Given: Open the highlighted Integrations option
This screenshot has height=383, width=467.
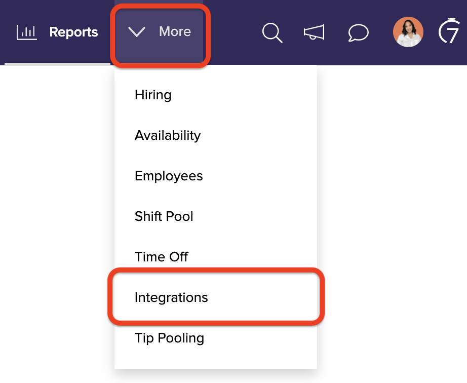Looking at the screenshot, I should click(x=171, y=297).
